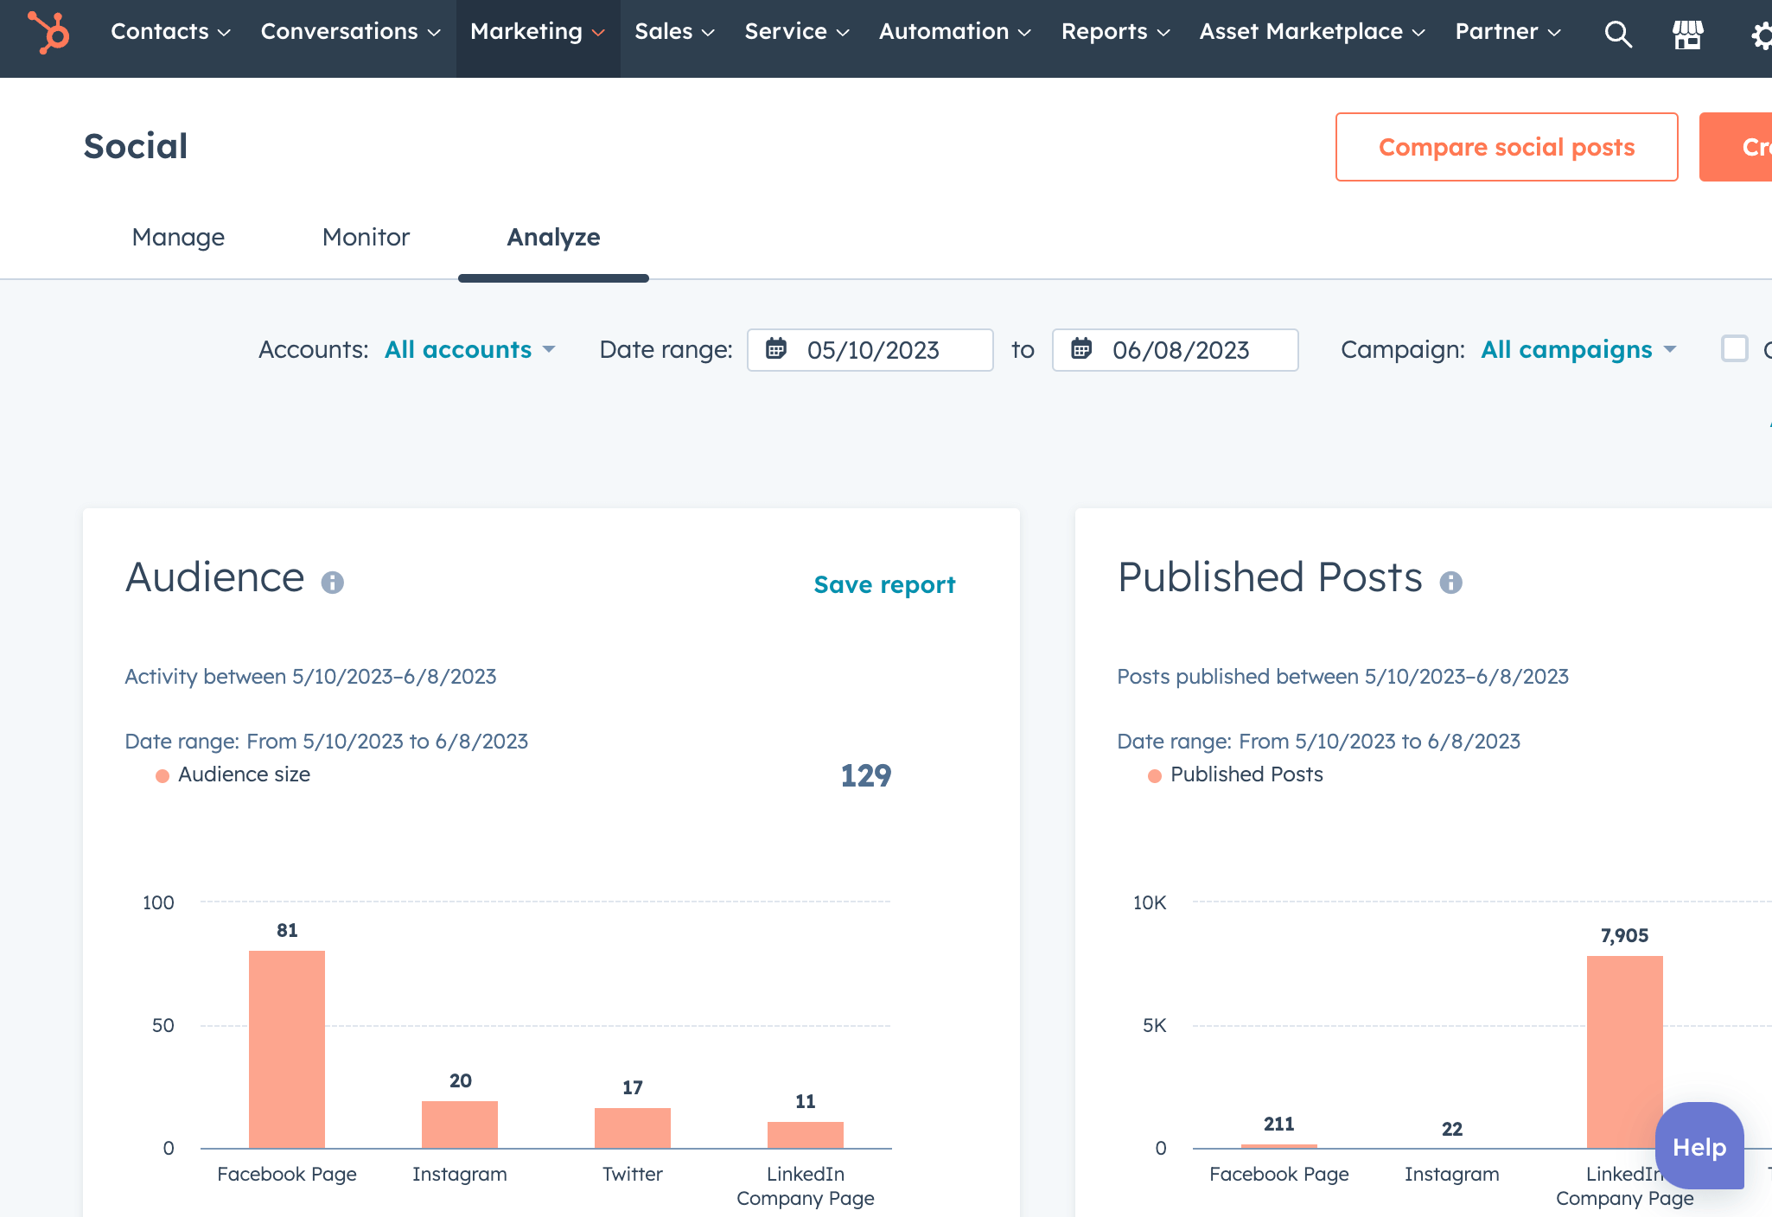Click the Compare social posts button

1507,147
